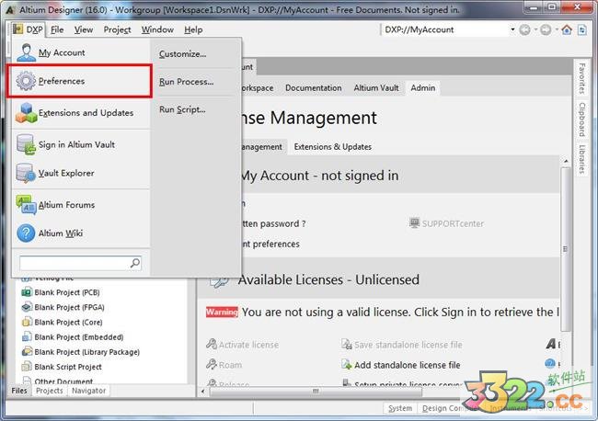This screenshot has width=598, height=421.
Task: Click the horizontal scrollbar thumb
Action: click(316, 392)
